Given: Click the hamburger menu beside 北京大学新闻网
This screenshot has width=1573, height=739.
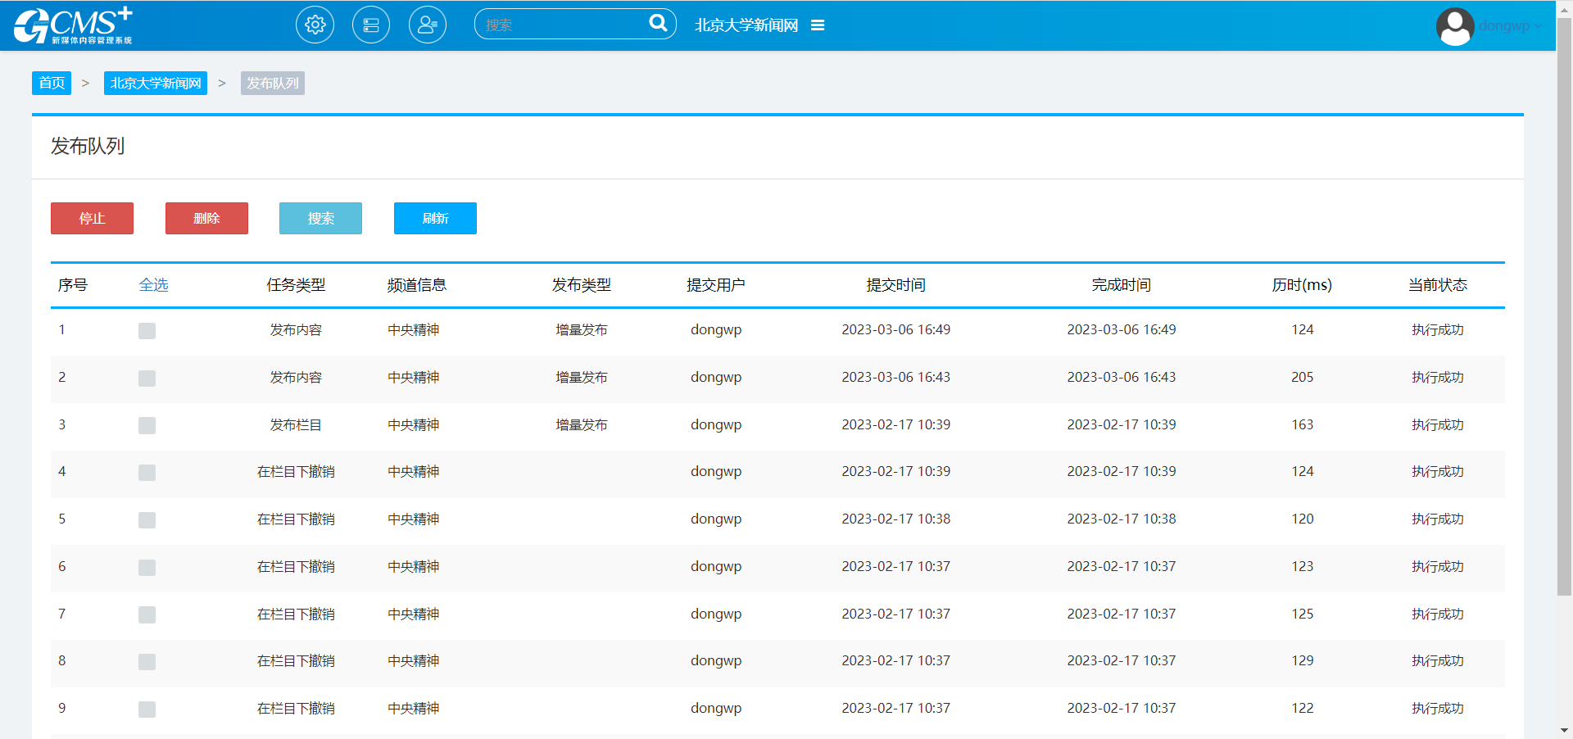Looking at the screenshot, I should 818,25.
